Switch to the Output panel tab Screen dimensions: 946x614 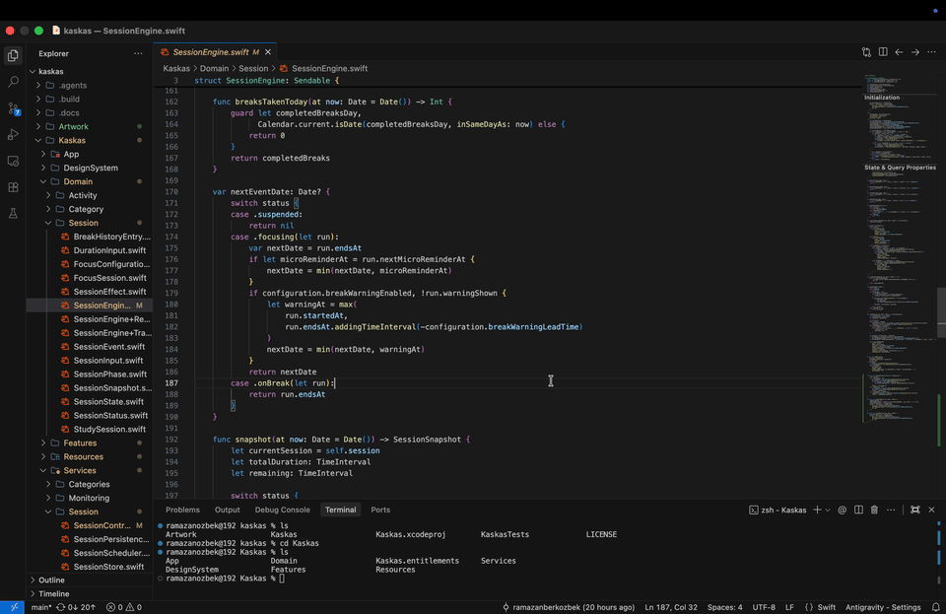(x=228, y=510)
